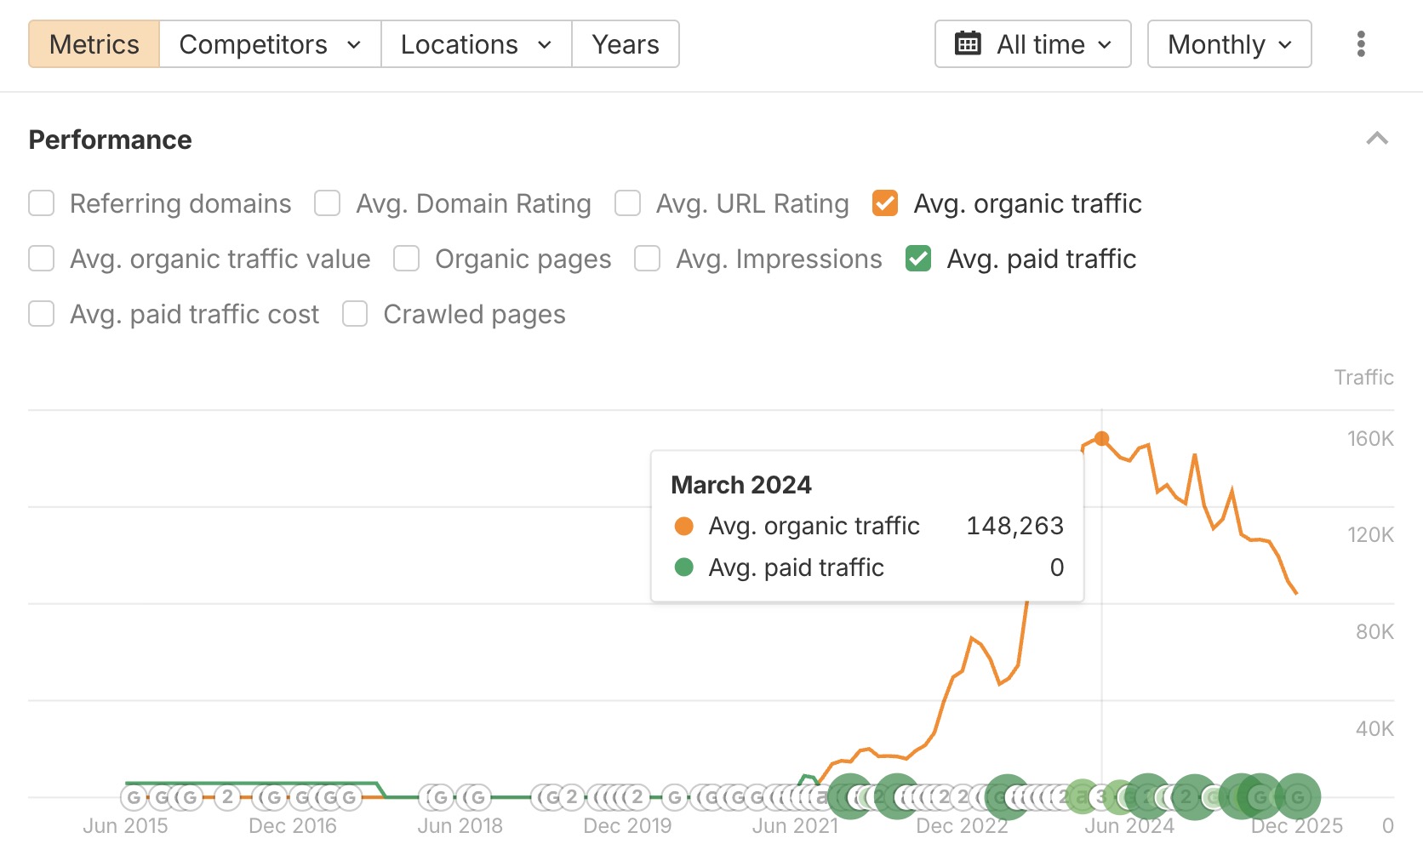Disable the Avg. paid traffic checkbox
1423x861 pixels.
[x=918, y=259]
